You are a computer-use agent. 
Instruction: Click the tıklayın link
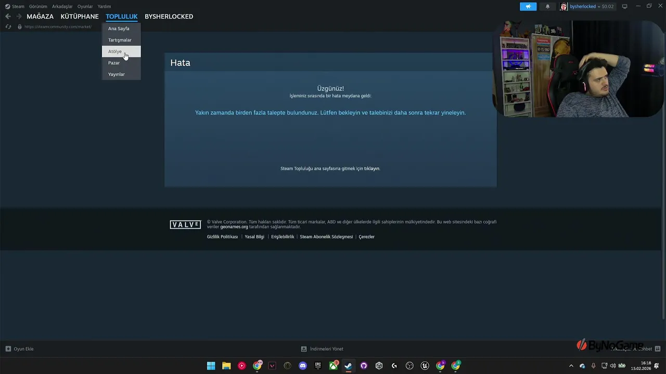pos(372,168)
